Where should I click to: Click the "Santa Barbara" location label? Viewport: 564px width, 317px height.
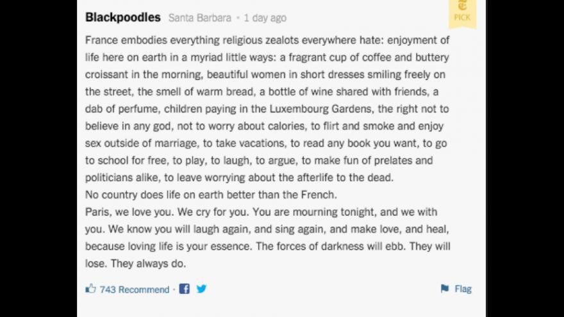[199, 18]
